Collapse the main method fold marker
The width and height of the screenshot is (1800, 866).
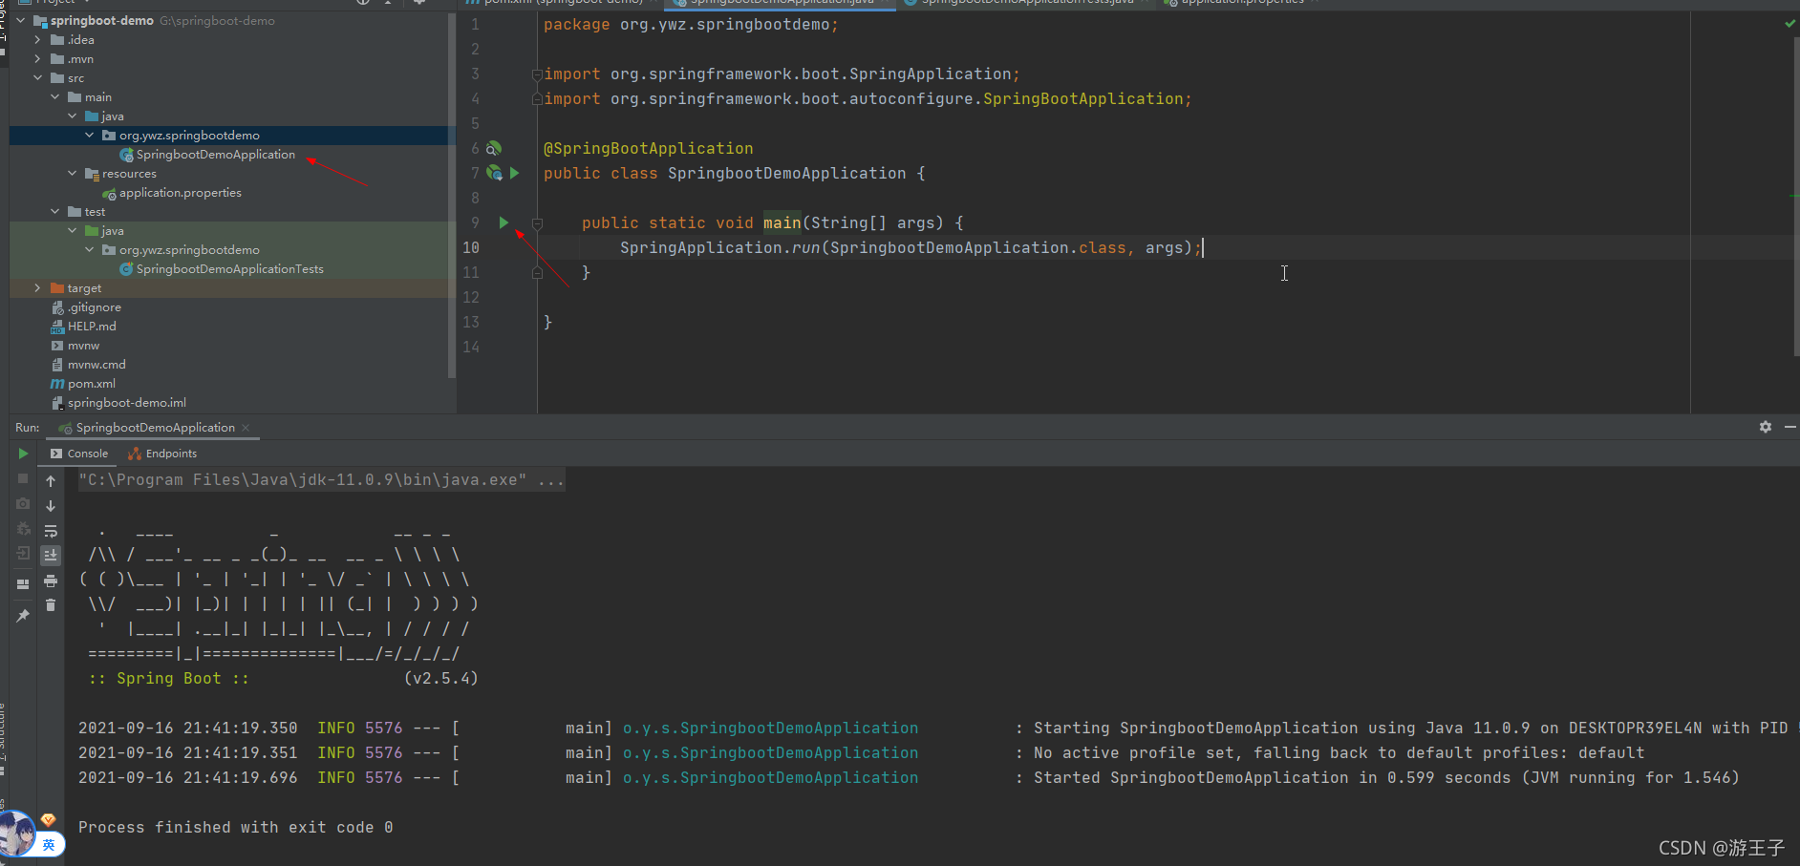tap(537, 222)
